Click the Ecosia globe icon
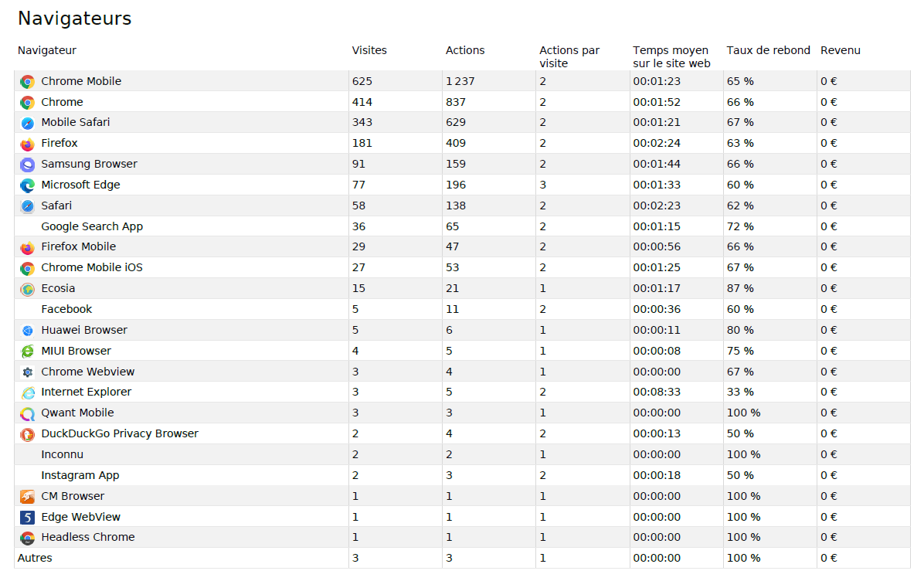 [27, 289]
